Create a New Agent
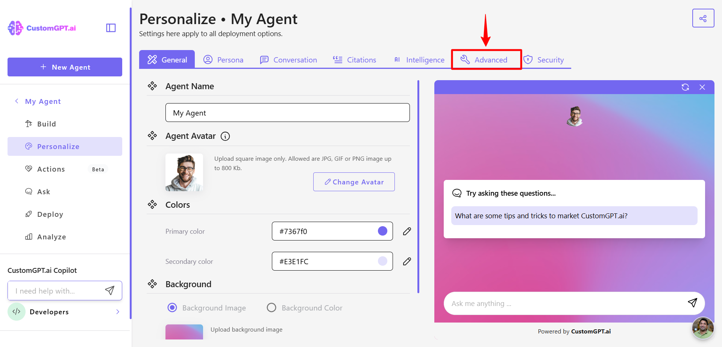 pyautogui.click(x=65, y=67)
